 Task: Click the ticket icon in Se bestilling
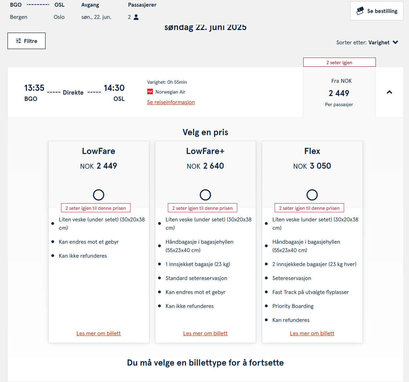coord(360,11)
